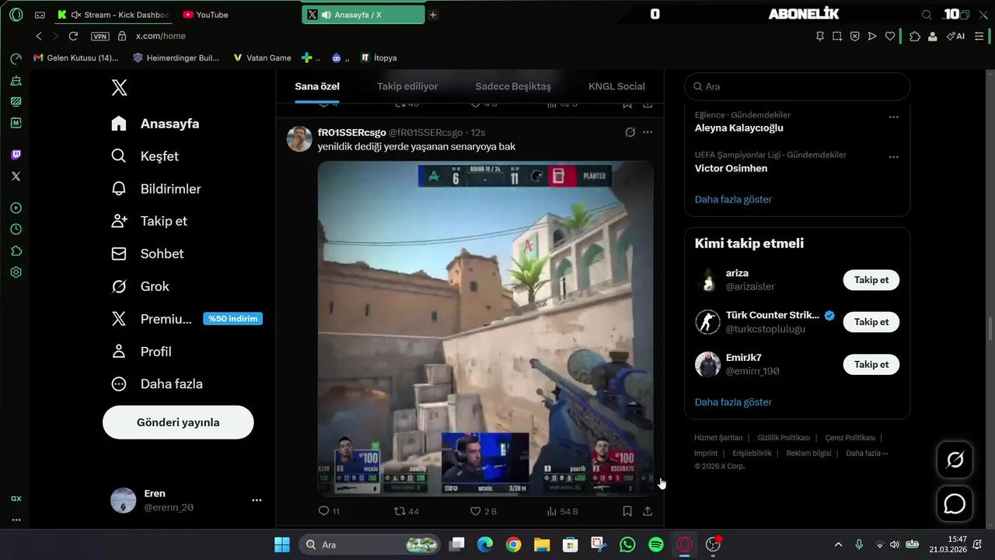Follow ariza with Takip et button
995x560 pixels.
click(871, 280)
